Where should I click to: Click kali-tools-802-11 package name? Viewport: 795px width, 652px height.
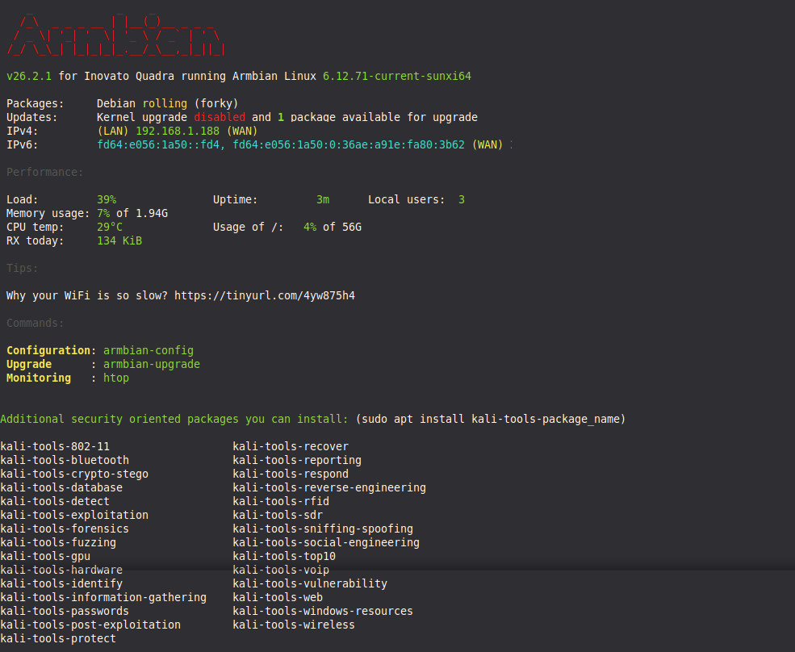tap(55, 446)
